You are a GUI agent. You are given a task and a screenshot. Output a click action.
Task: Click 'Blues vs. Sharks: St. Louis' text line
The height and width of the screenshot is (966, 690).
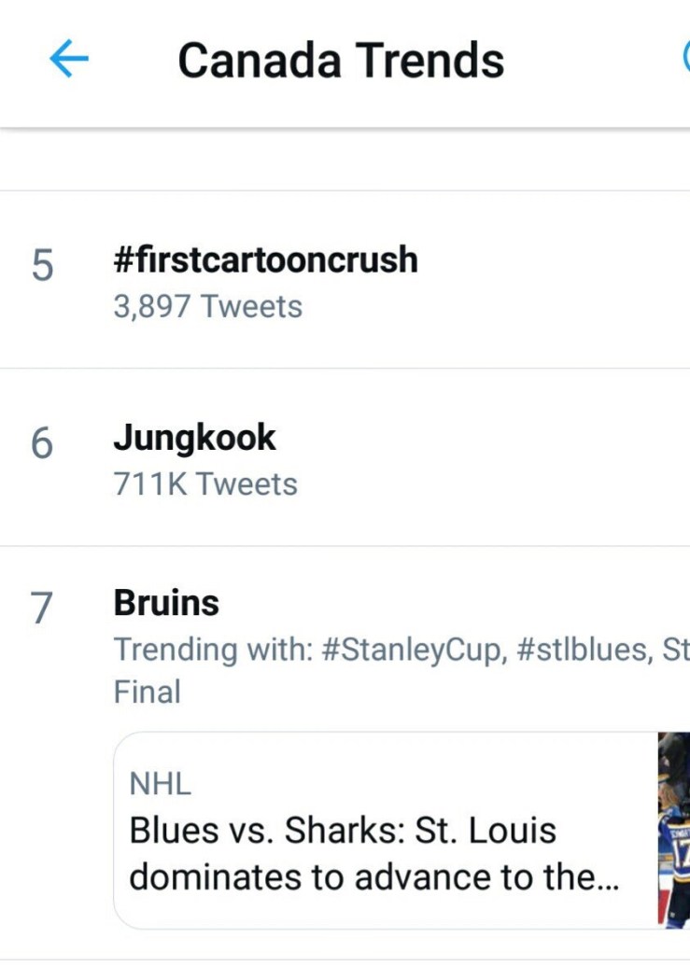[x=343, y=830]
